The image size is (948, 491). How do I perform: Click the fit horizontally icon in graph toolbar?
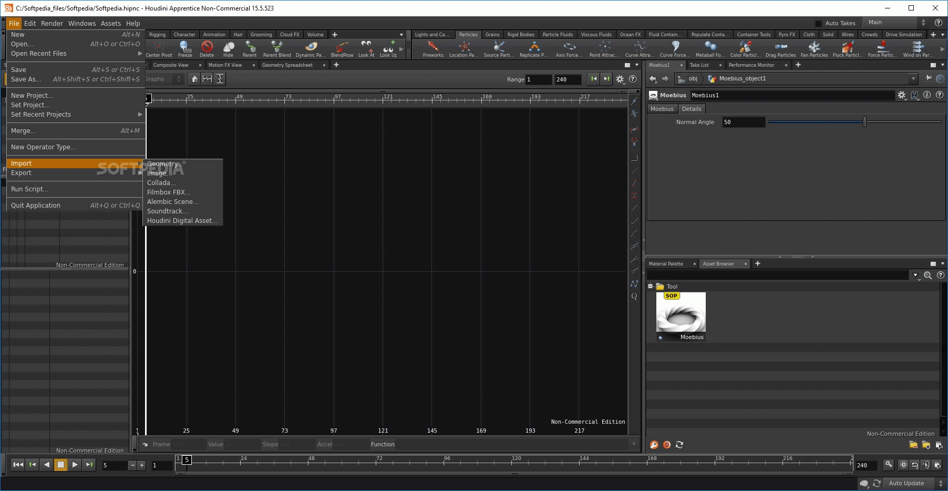point(208,79)
